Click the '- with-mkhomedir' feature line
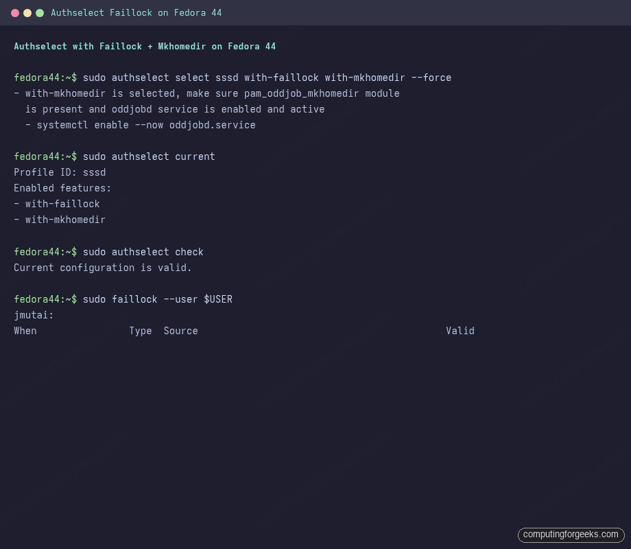 coord(60,220)
